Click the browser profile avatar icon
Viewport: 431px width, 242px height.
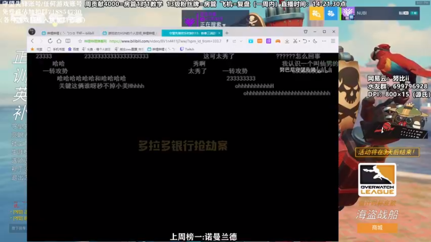[x=32, y=32]
